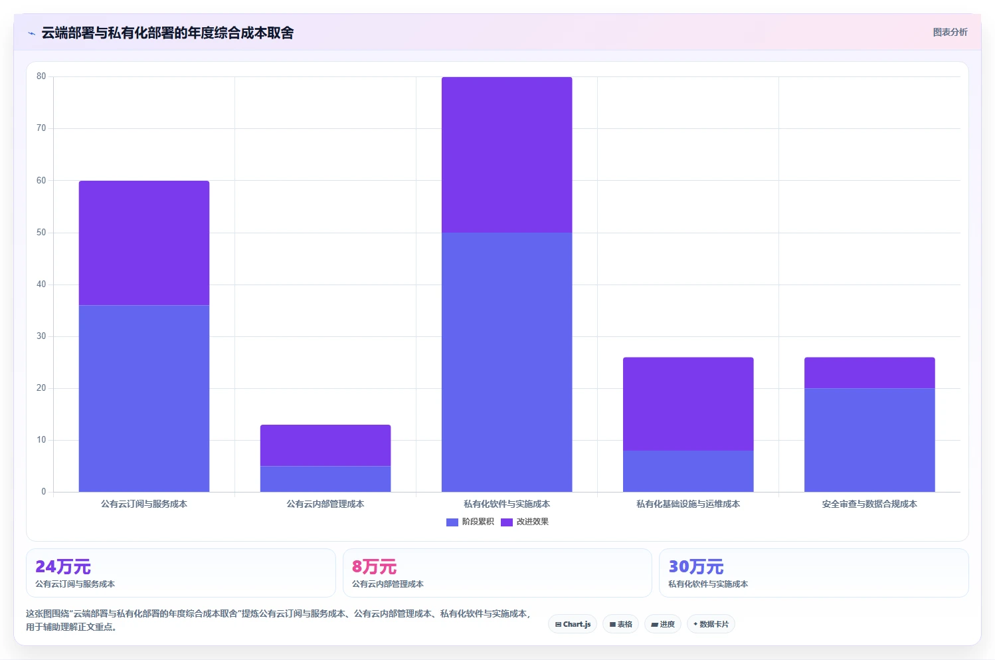Screen dimensions: 995x660
Task: Click the blue 阶段累积 segment of the 公有云内部管理成本 bar
Action: click(325, 479)
